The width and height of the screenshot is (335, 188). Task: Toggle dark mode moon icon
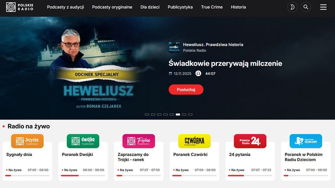292,7
